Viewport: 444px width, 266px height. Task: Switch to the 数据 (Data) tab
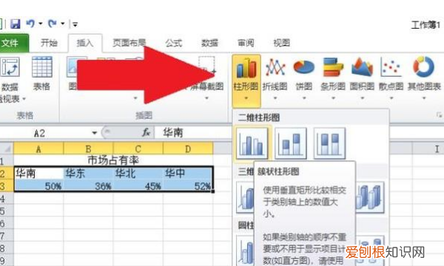(x=209, y=43)
